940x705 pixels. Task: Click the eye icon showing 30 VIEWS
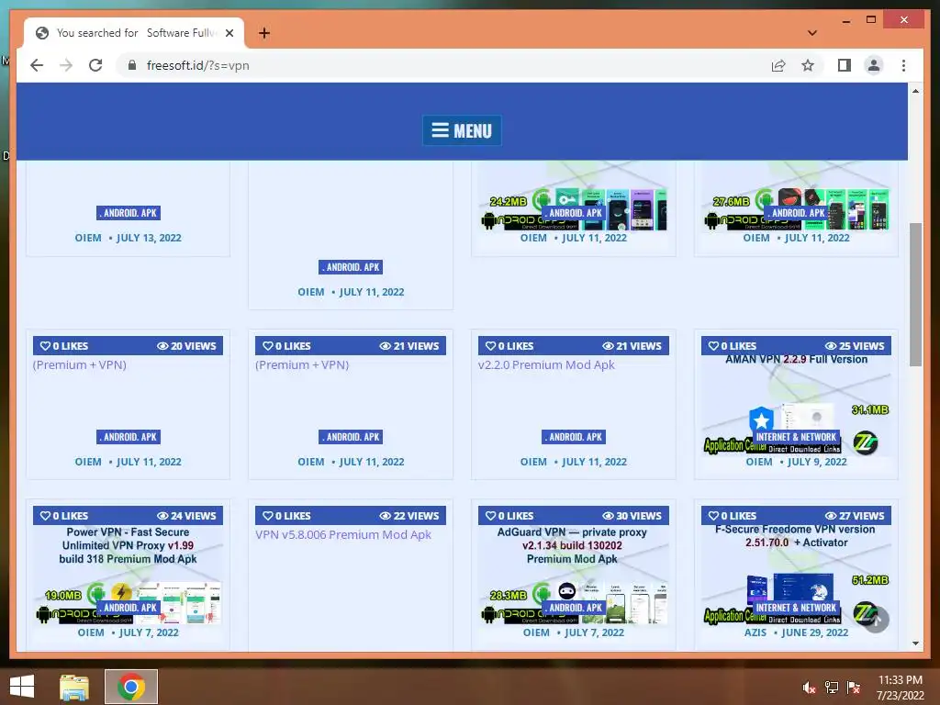pos(608,516)
